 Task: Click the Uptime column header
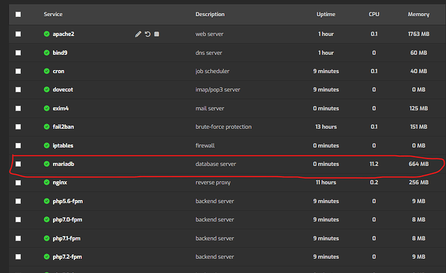(x=326, y=14)
